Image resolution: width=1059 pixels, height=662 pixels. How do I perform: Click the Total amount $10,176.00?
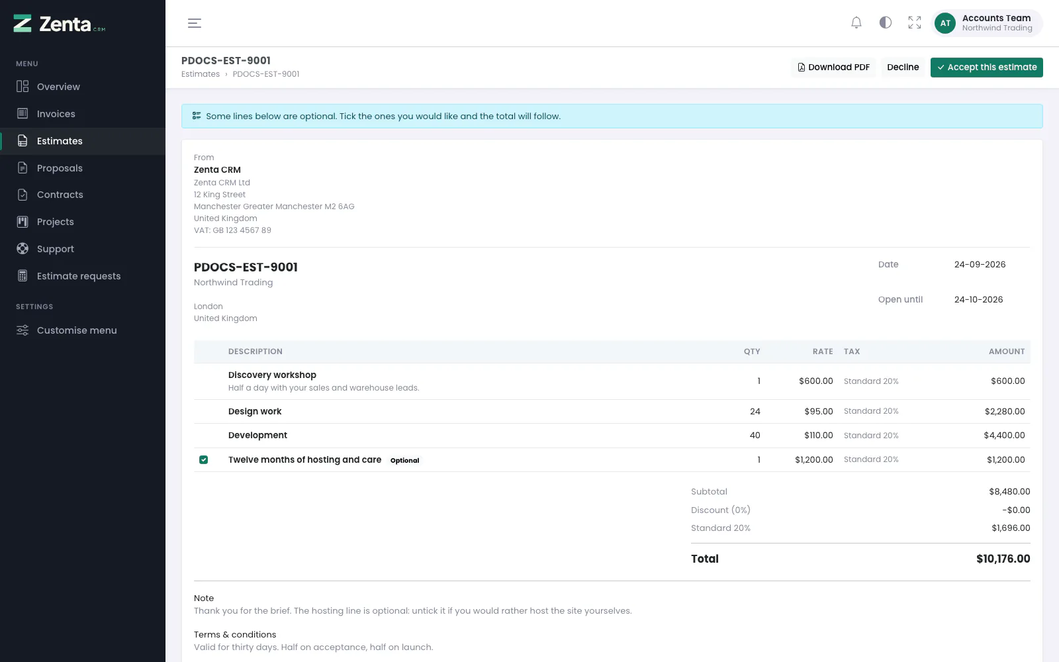click(x=1003, y=559)
